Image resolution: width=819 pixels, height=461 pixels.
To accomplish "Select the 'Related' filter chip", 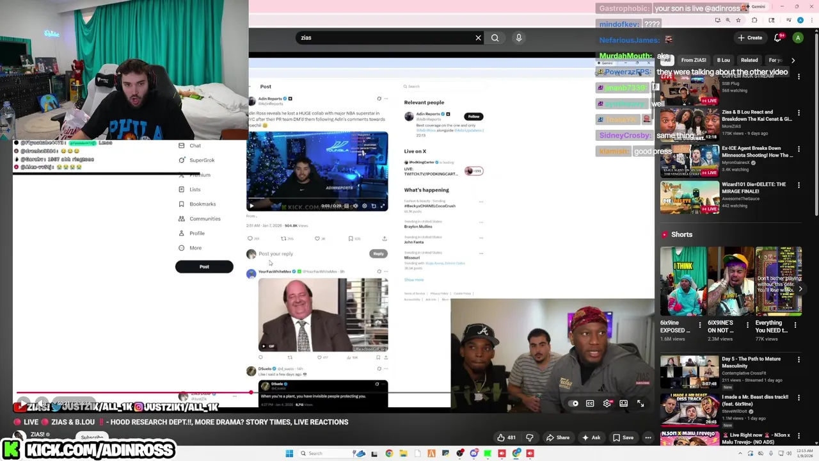I will (x=749, y=60).
